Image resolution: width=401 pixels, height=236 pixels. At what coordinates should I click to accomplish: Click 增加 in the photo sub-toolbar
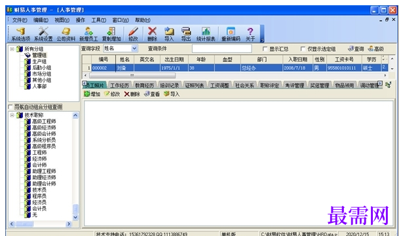[92, 94]
